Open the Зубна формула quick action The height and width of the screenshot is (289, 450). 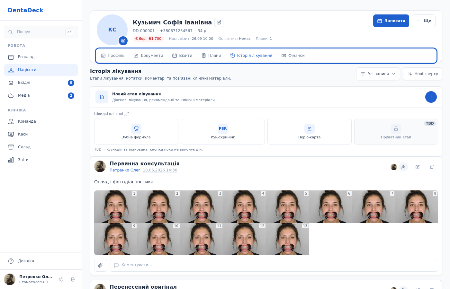click(x=136, y=132)
